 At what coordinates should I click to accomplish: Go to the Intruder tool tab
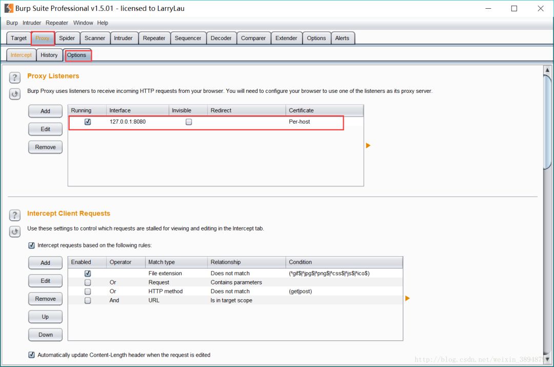[123, 38]
